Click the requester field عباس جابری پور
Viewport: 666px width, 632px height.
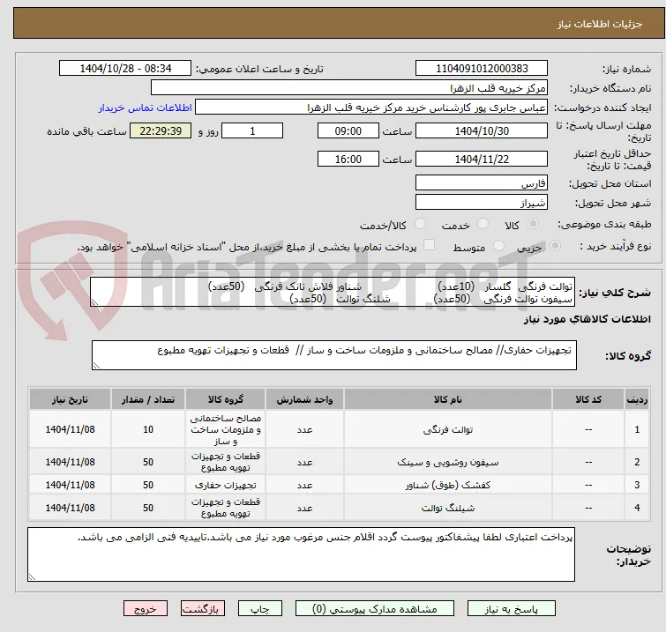(x=371, y=108)
